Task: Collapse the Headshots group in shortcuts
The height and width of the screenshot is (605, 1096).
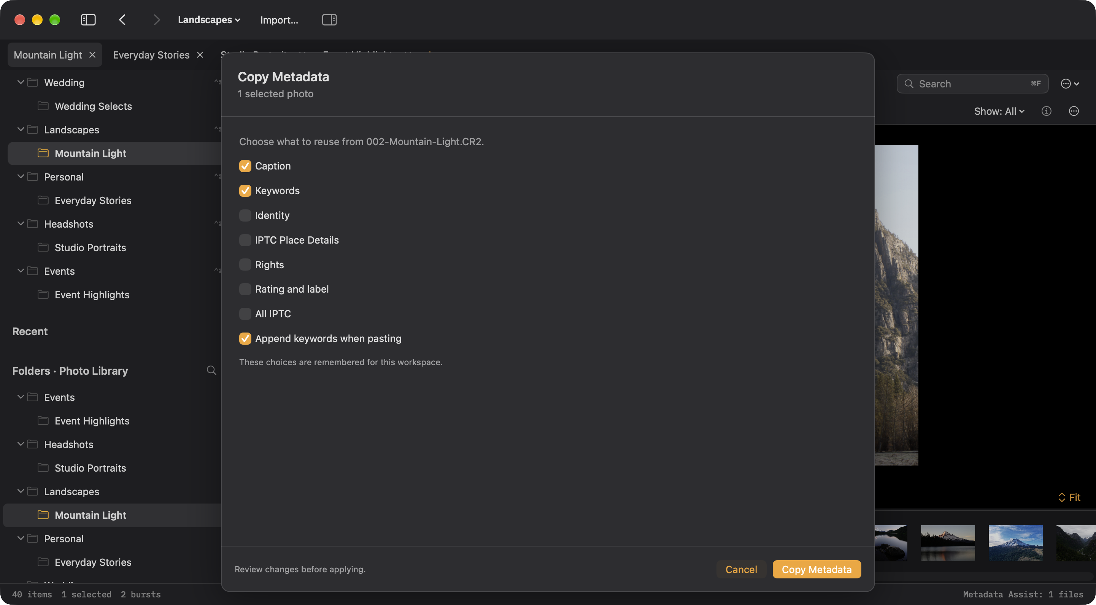Action: (21, 223)
